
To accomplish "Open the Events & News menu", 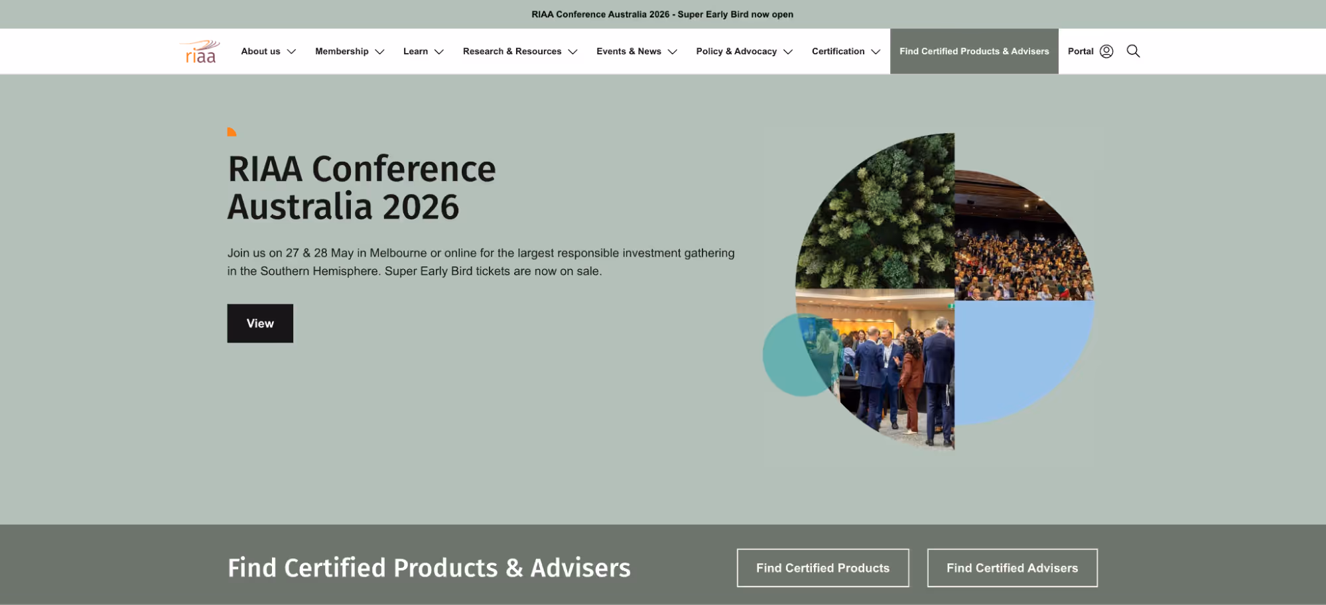I will pyautogui.click(x=629, y=51).
